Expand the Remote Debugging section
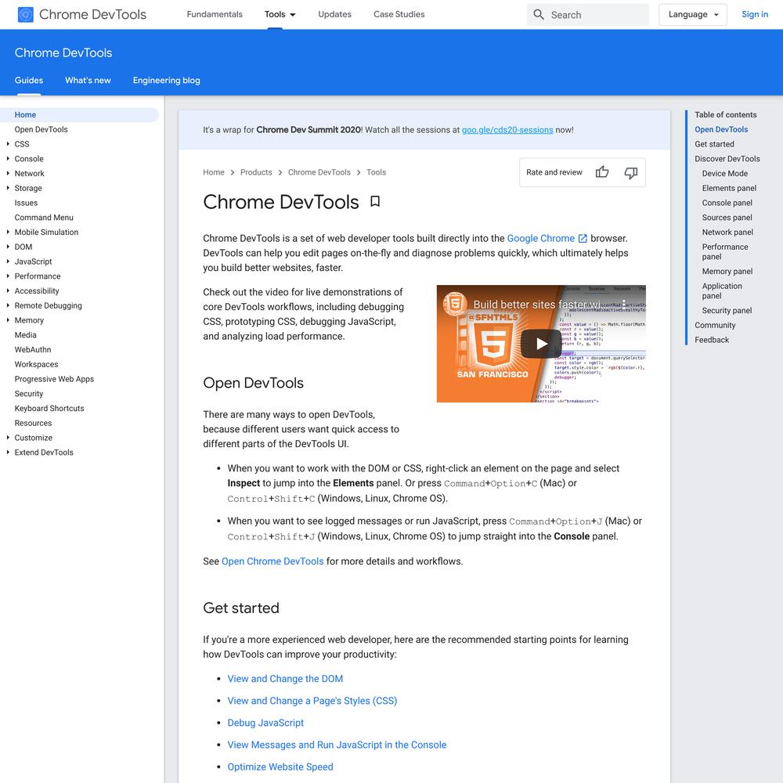 [x=8, y=305]
